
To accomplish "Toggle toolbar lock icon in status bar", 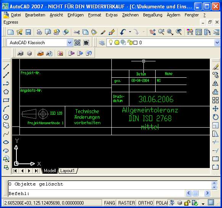I will point(187,203).
